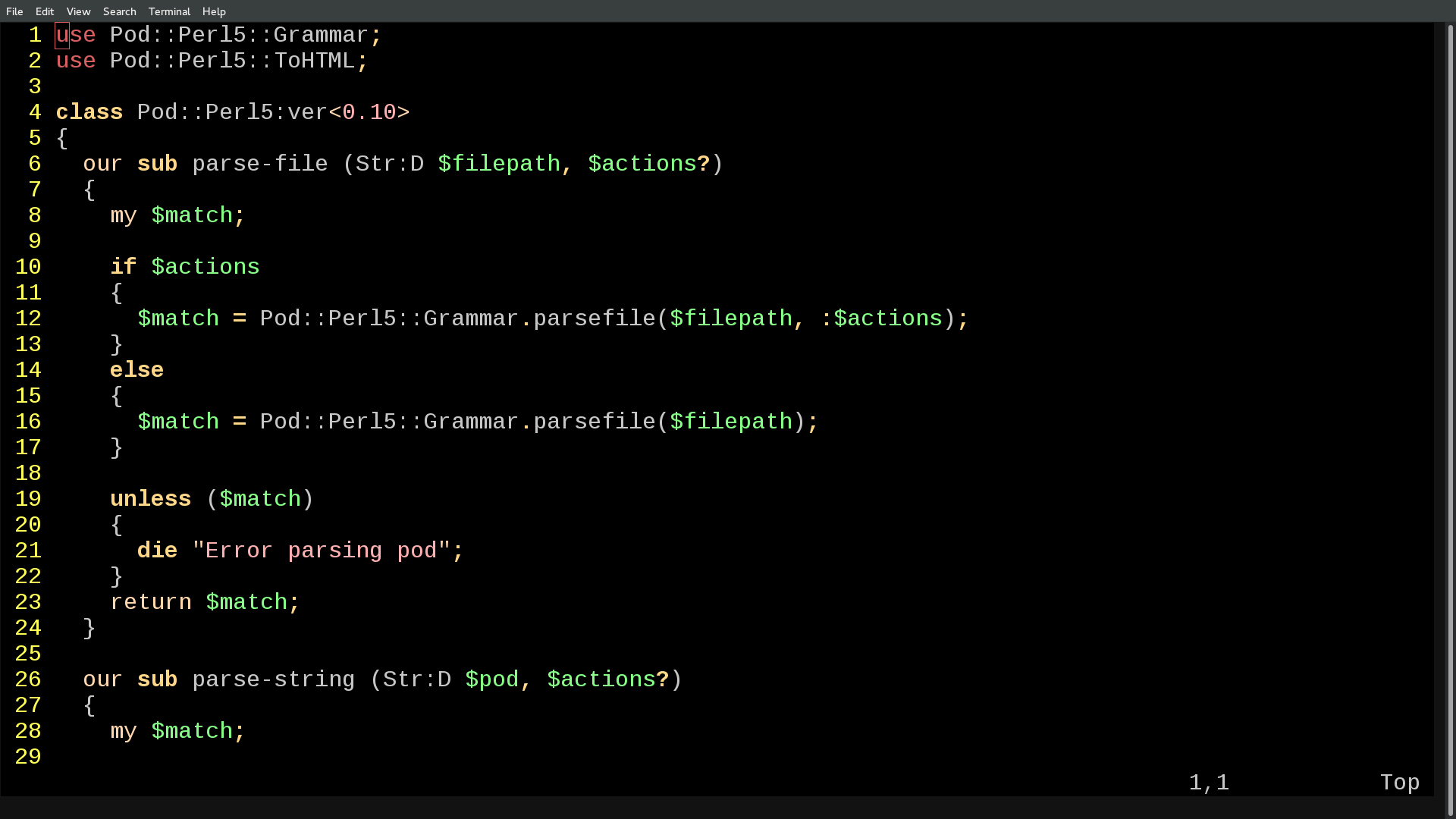Viewport: 1456px width, 819px height.
Task: Select the Edit menu
Action: pos(45,11)
